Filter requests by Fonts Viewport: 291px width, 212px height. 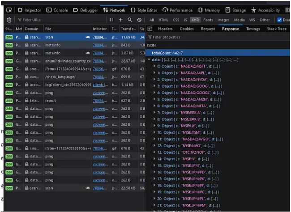click(208, 20)
